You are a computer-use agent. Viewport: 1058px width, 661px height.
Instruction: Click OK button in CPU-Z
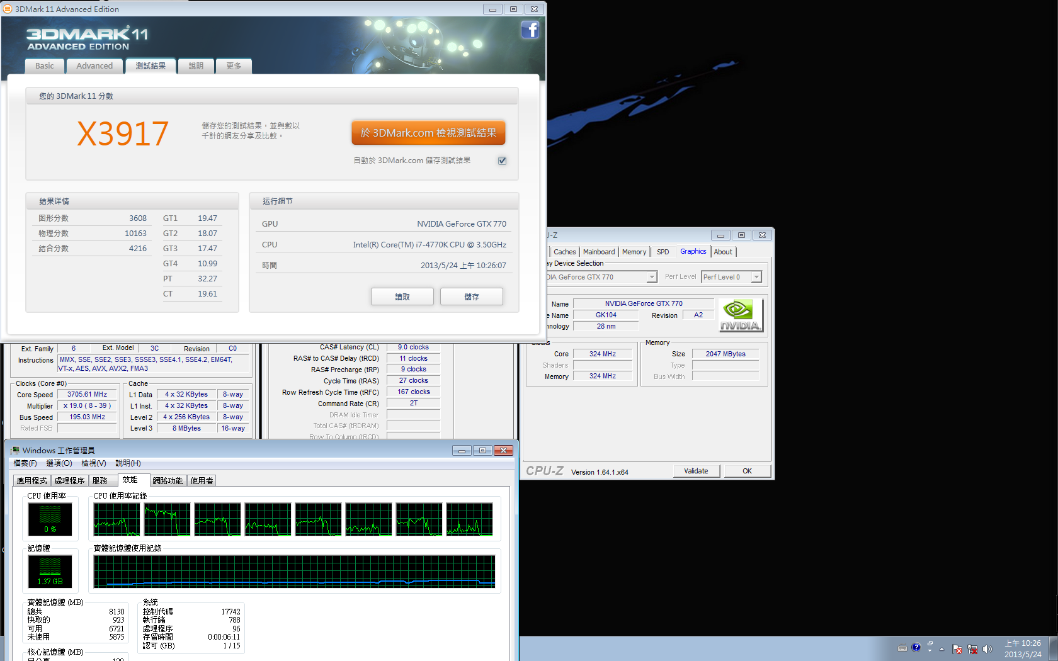point(747,471)
